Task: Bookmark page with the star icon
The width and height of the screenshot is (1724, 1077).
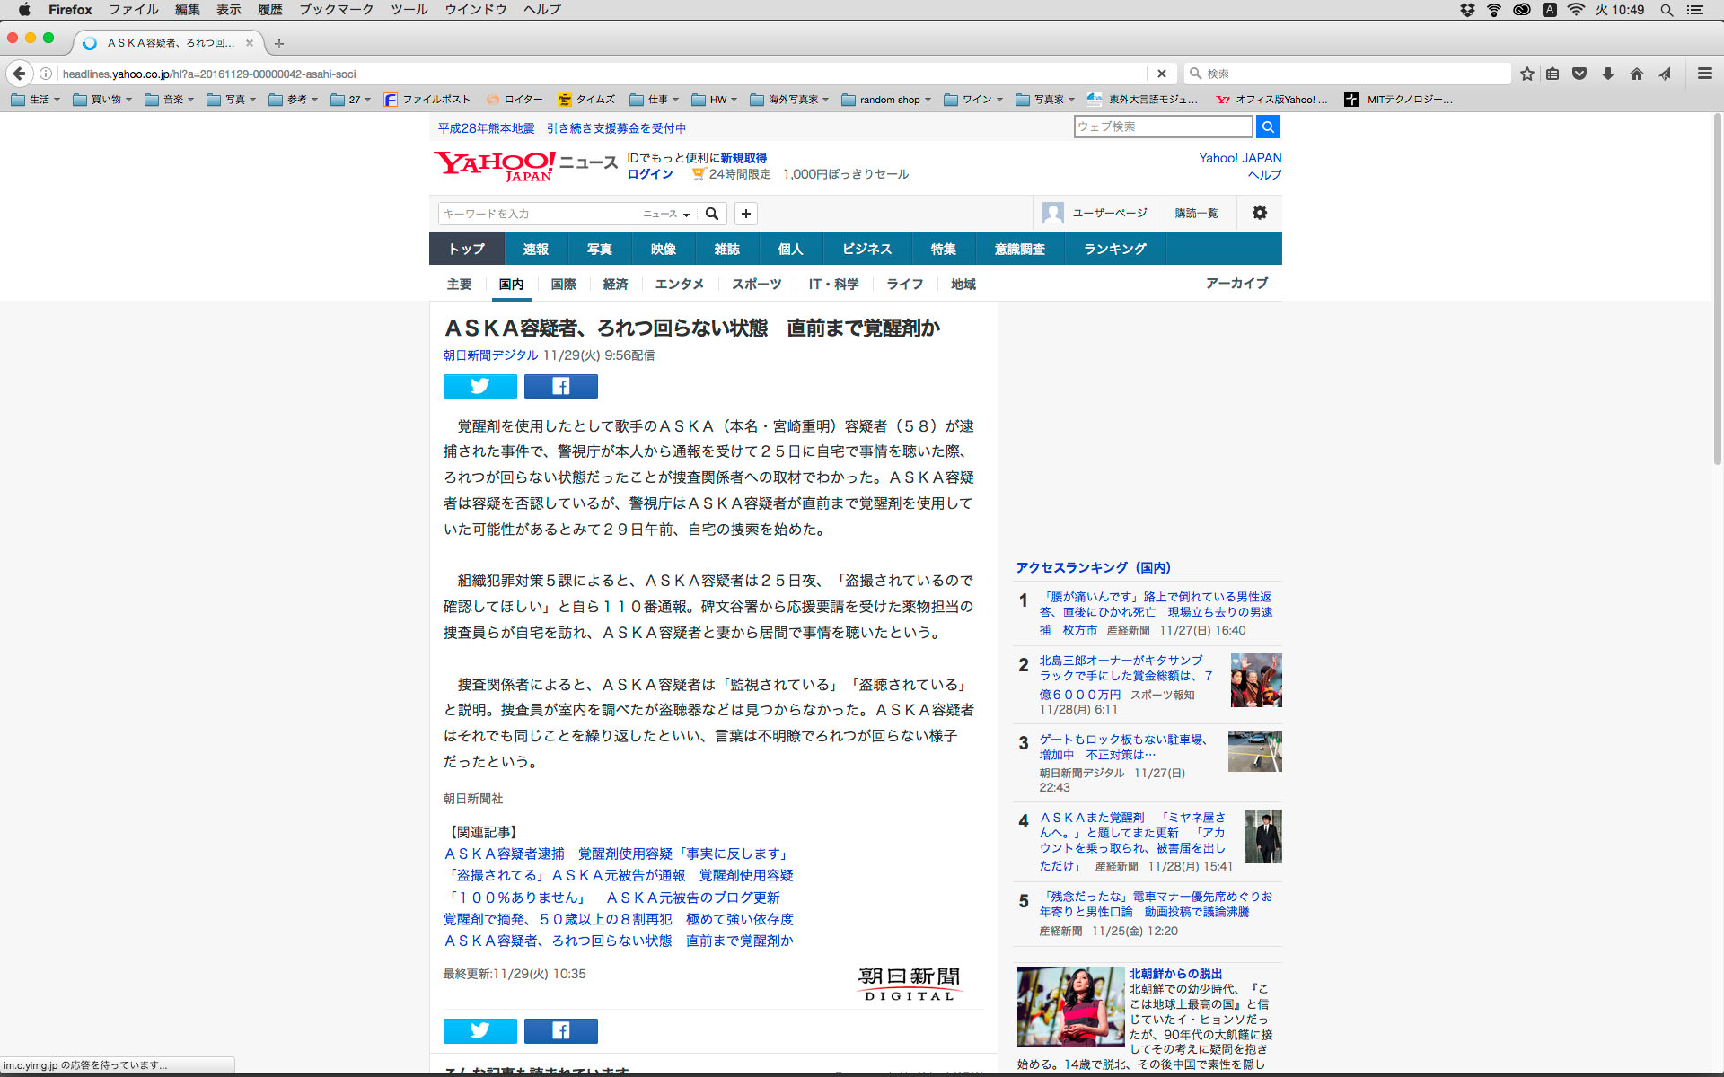Action: 1526,74
